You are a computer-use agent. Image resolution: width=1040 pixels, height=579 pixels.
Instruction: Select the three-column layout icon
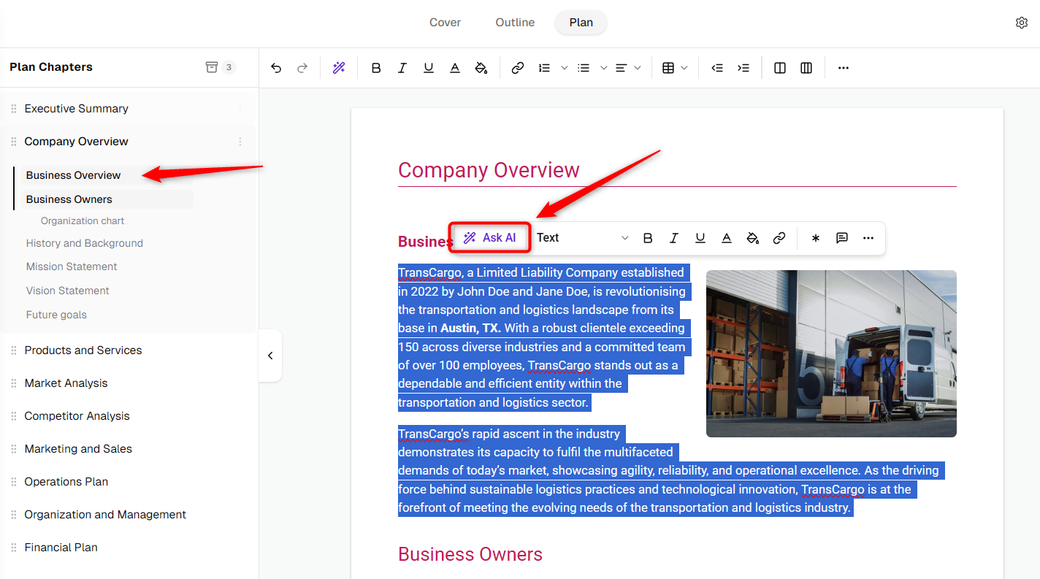(x=806, y=68)
